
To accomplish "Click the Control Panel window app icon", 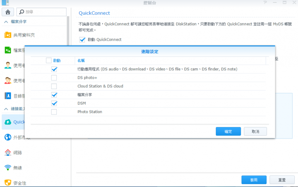I will pyautogui.click(x=5, y=2).
